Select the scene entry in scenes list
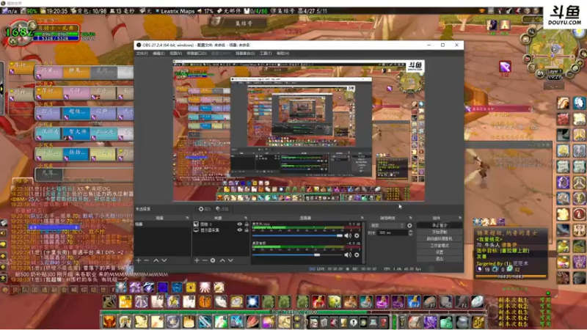Screen dimensions: 587x330 pos(162,224)
